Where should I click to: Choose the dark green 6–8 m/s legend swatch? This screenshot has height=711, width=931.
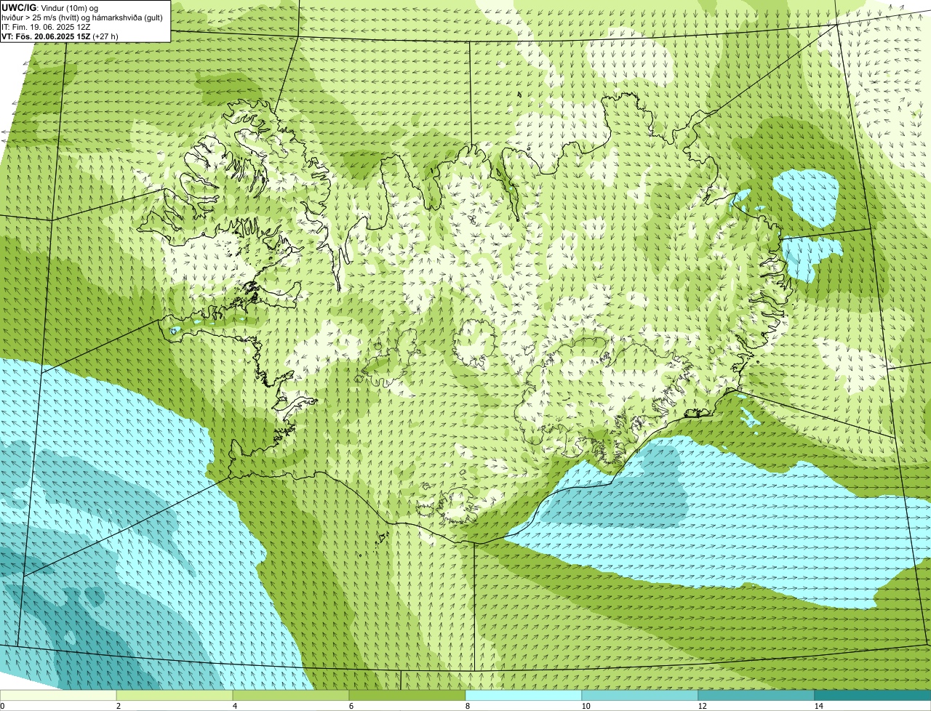(407, 695)
